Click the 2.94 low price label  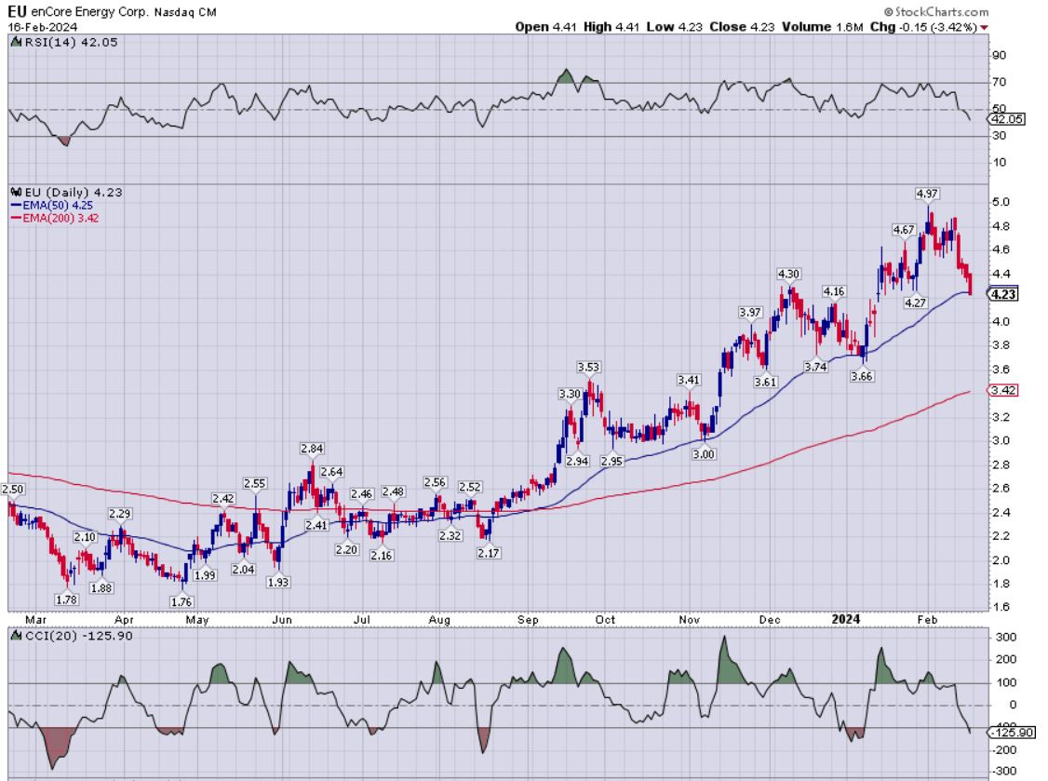point(577,461)
